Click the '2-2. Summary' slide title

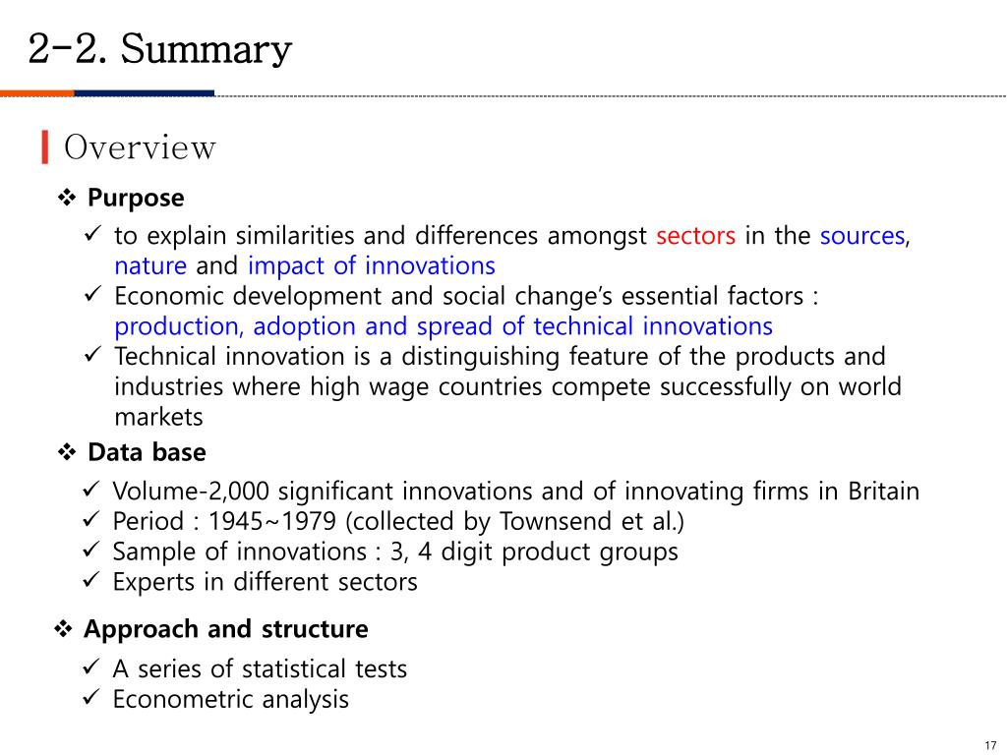click(160, 49)
